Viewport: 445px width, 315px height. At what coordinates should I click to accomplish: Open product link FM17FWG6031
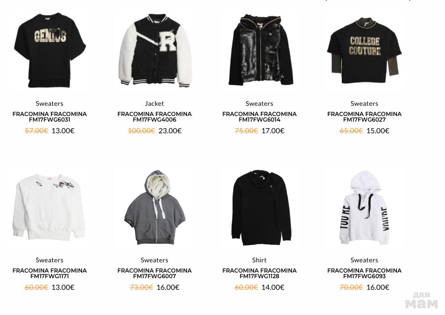(x=49, y=117)
